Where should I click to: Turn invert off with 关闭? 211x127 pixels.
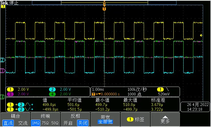[83, 123]
